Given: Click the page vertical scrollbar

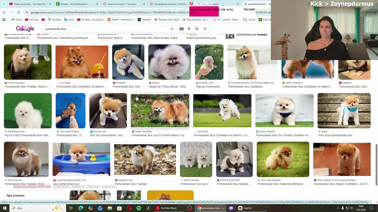Looking at the screenshot, I should pyautogui.click(x=376, y=165).
